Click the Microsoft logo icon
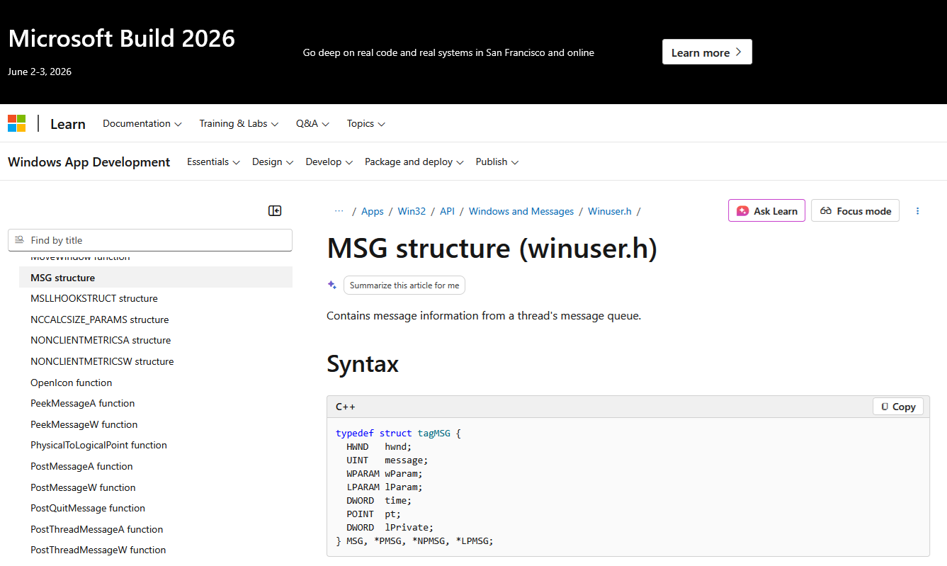This screenshot has height=566, width=947. (17, 123)
